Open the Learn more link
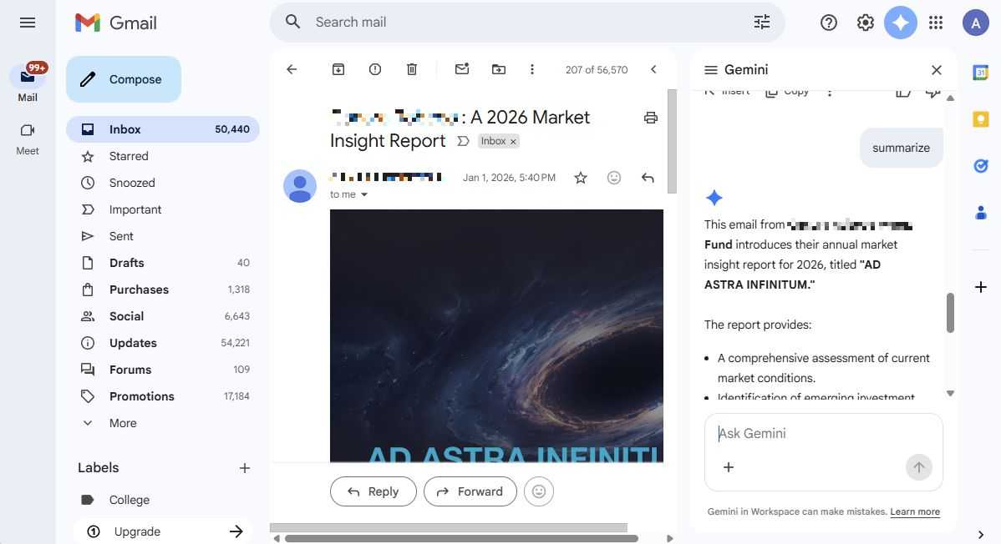This screenshot has height=544, width=1001. 915,512
